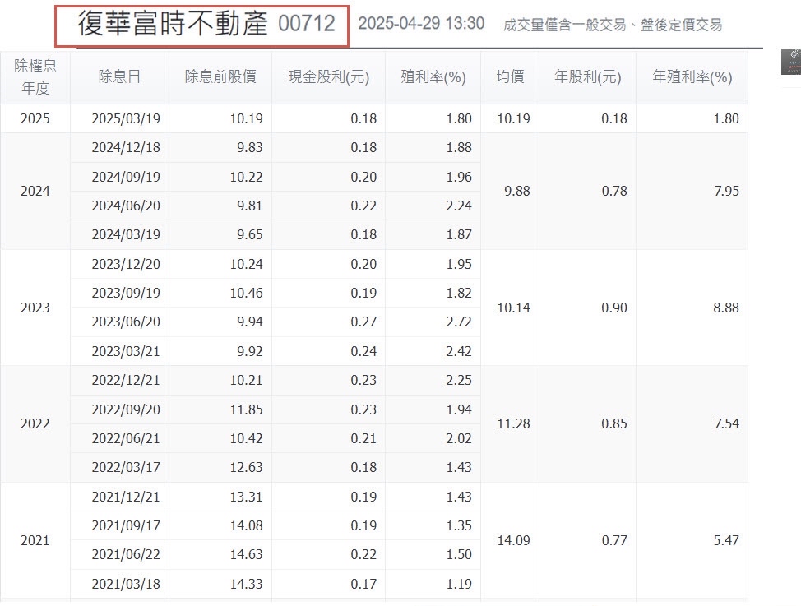Click ex-dividend date 2022/06/21
The image size is (801, 606).
click(126, 438)
